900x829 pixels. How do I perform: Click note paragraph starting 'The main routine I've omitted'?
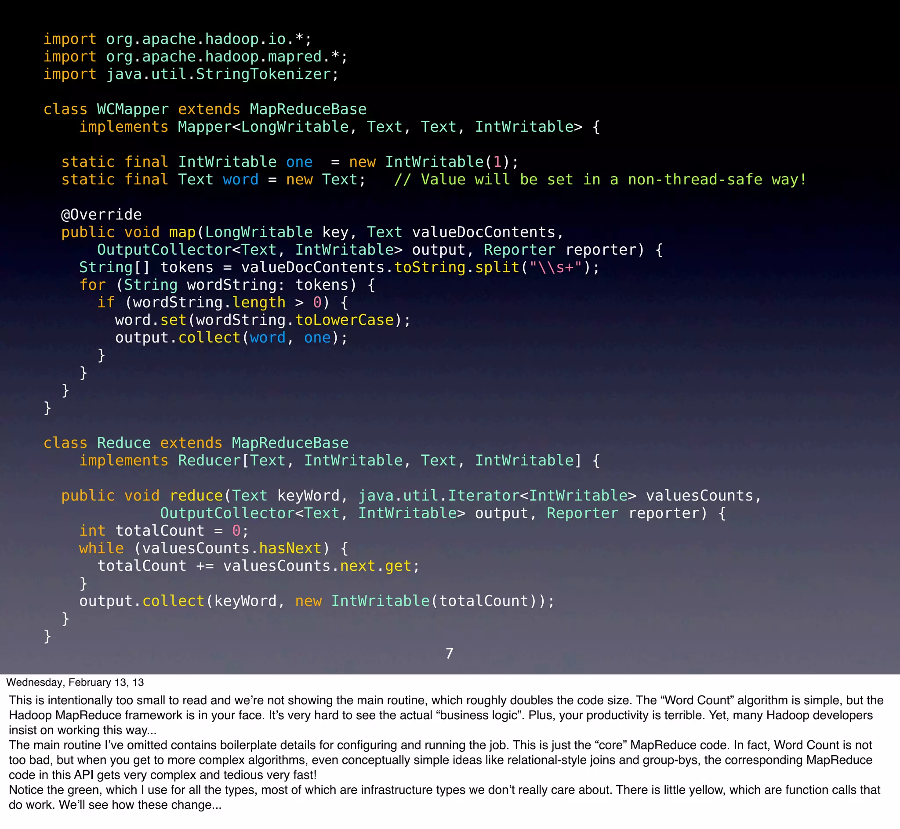[x=440, y=760]
